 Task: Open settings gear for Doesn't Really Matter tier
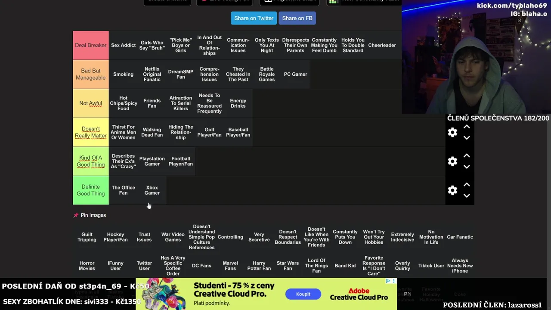pyautogui.click(x=452, y=133)
